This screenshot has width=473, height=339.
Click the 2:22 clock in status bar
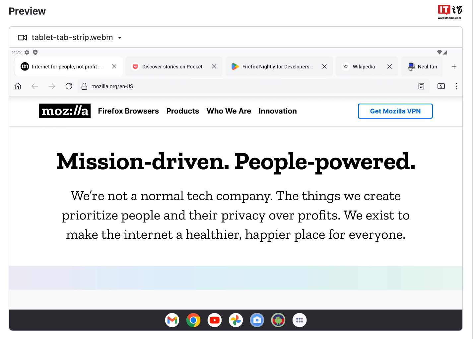click(x=17, y=52)
